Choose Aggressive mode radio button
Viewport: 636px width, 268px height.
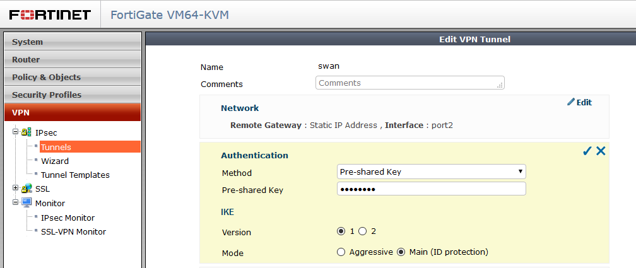pyautogui.click(x=341, y=252)
